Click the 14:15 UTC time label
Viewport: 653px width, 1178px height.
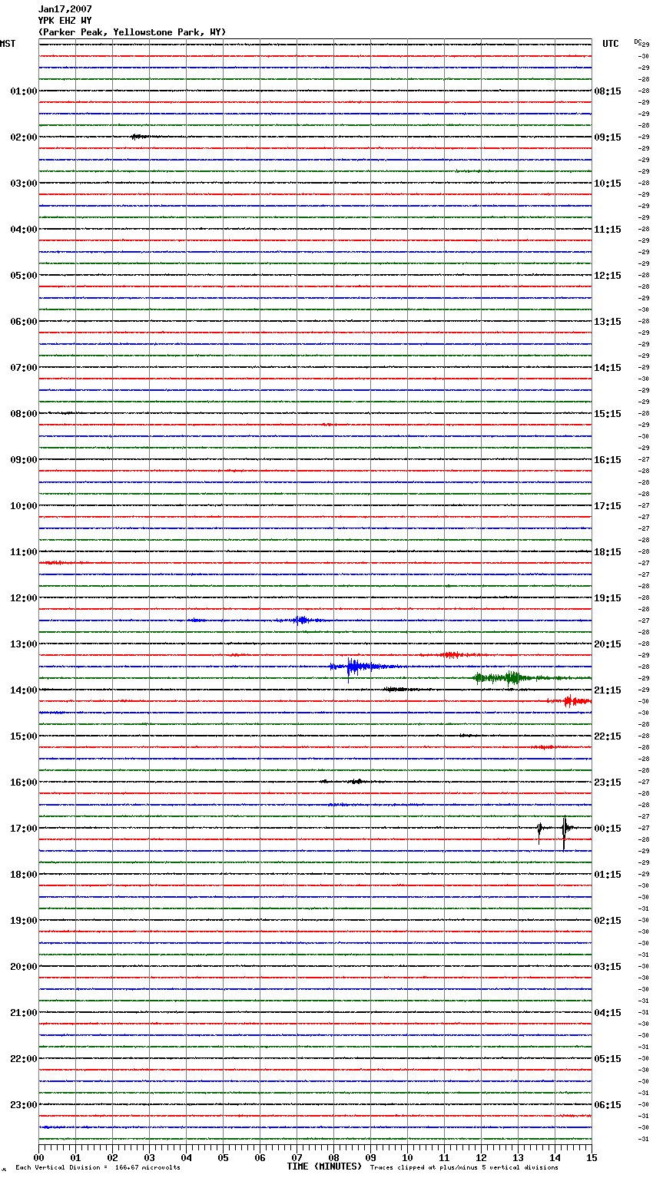point(608,368)
